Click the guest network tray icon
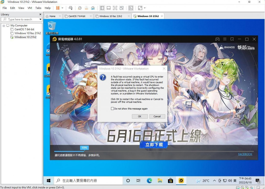 [225, 181]
